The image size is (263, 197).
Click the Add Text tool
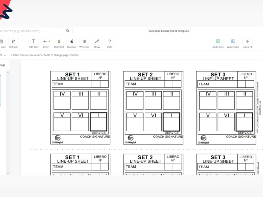click(33, 43)
